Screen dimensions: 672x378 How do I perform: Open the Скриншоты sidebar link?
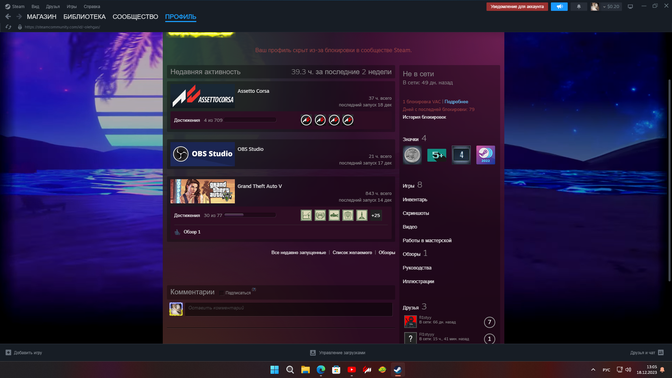416,213
